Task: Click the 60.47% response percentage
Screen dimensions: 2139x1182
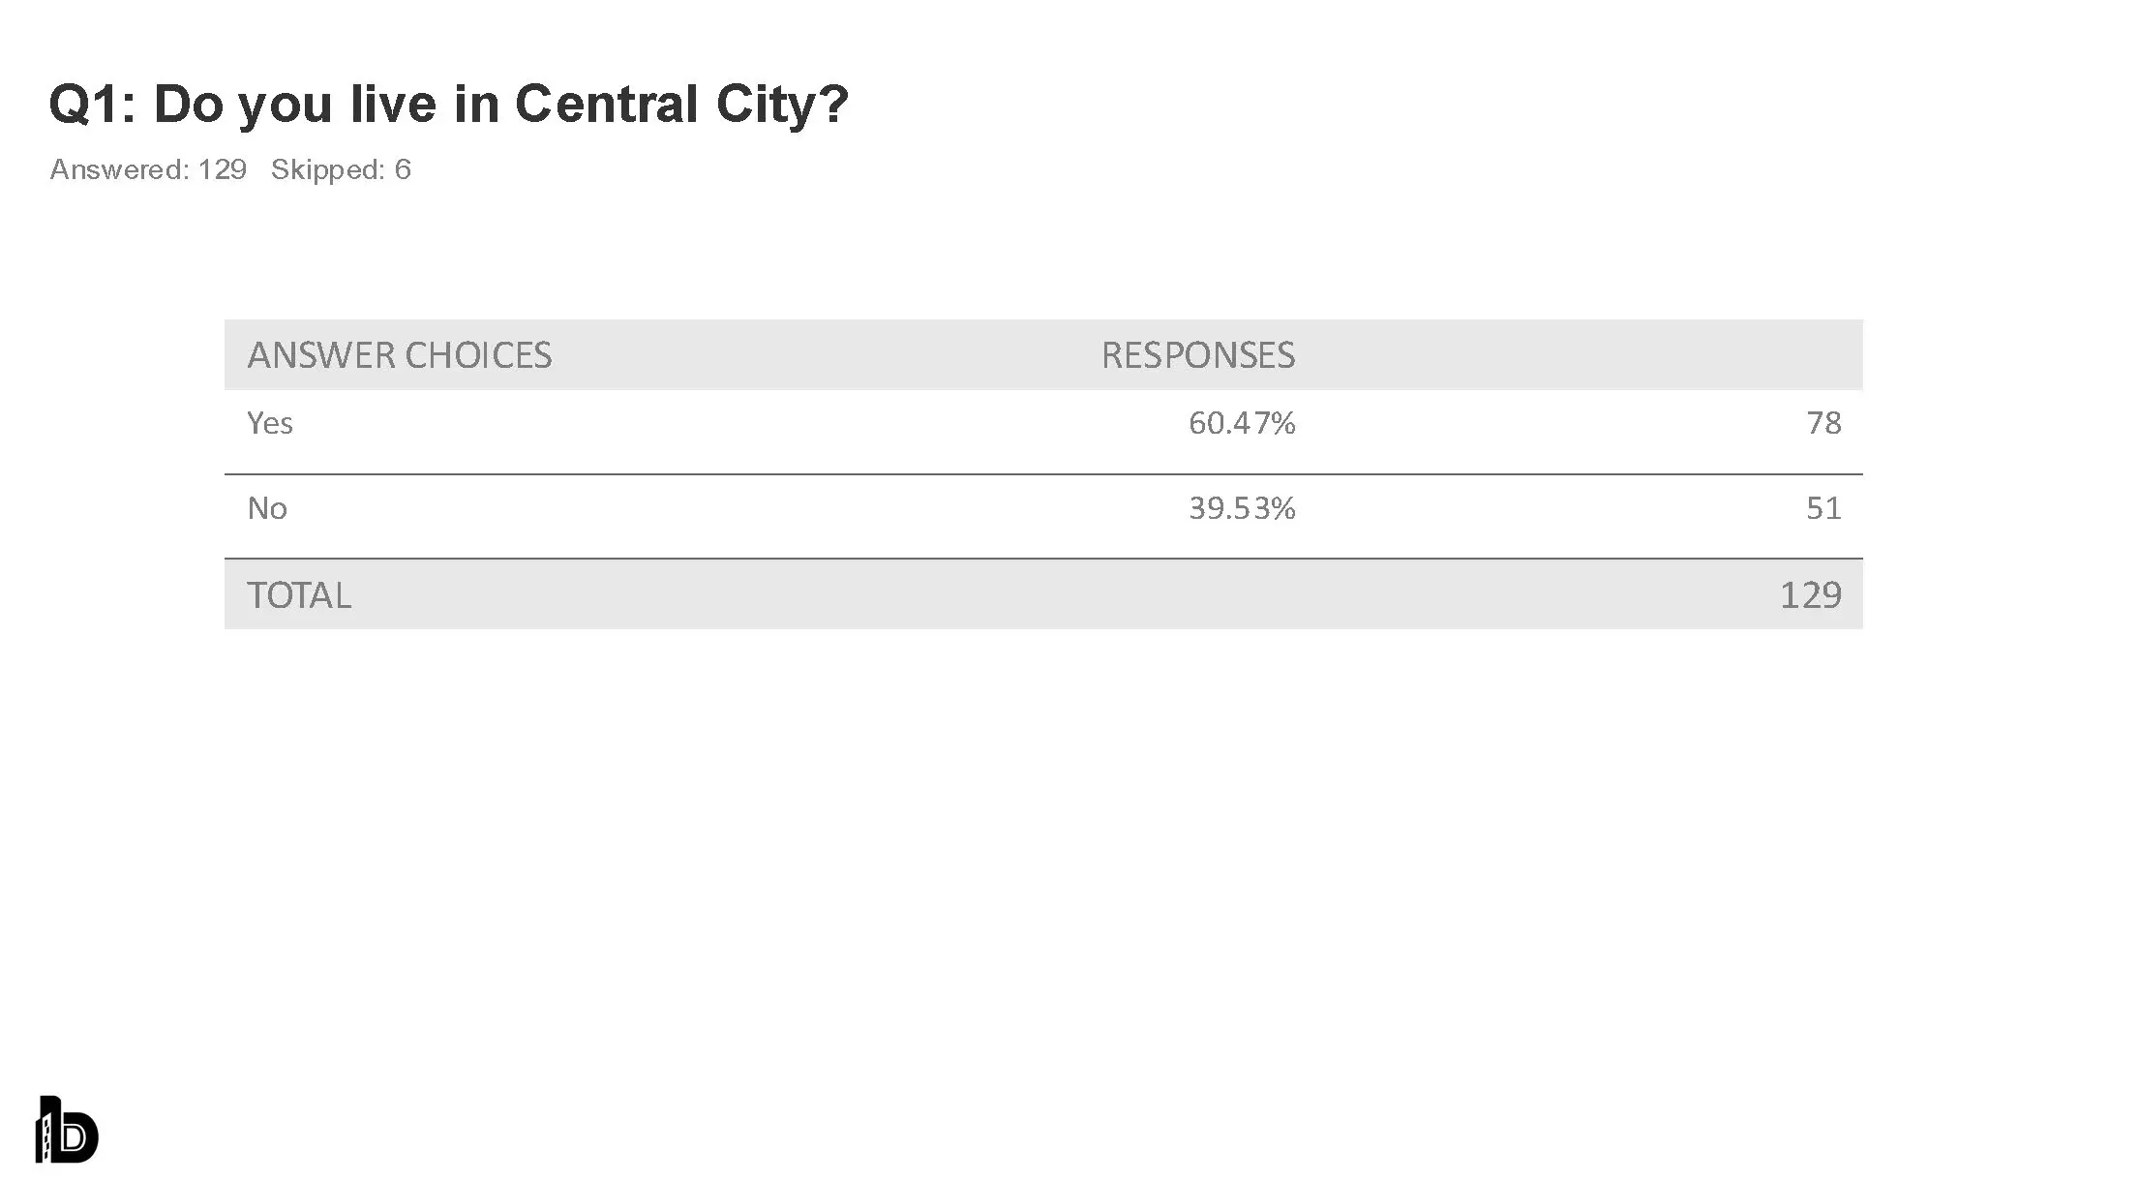Action: pos(1242,423)
